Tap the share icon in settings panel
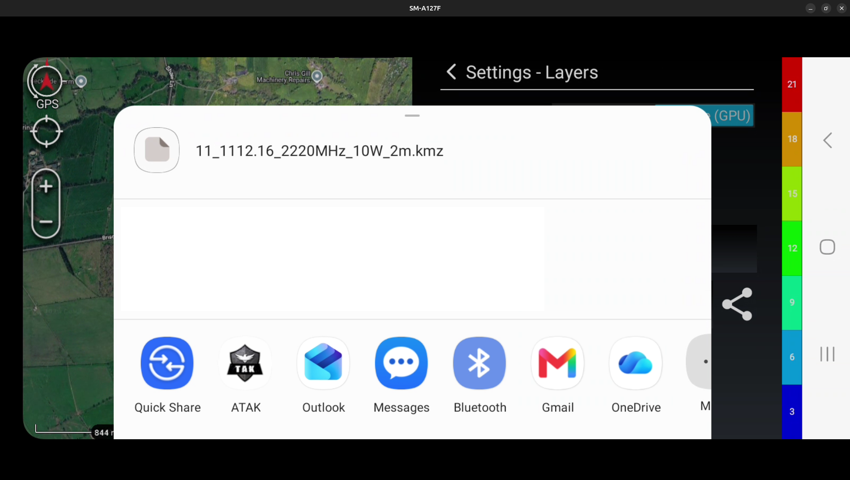850x480 pixels. pos(737,304)
